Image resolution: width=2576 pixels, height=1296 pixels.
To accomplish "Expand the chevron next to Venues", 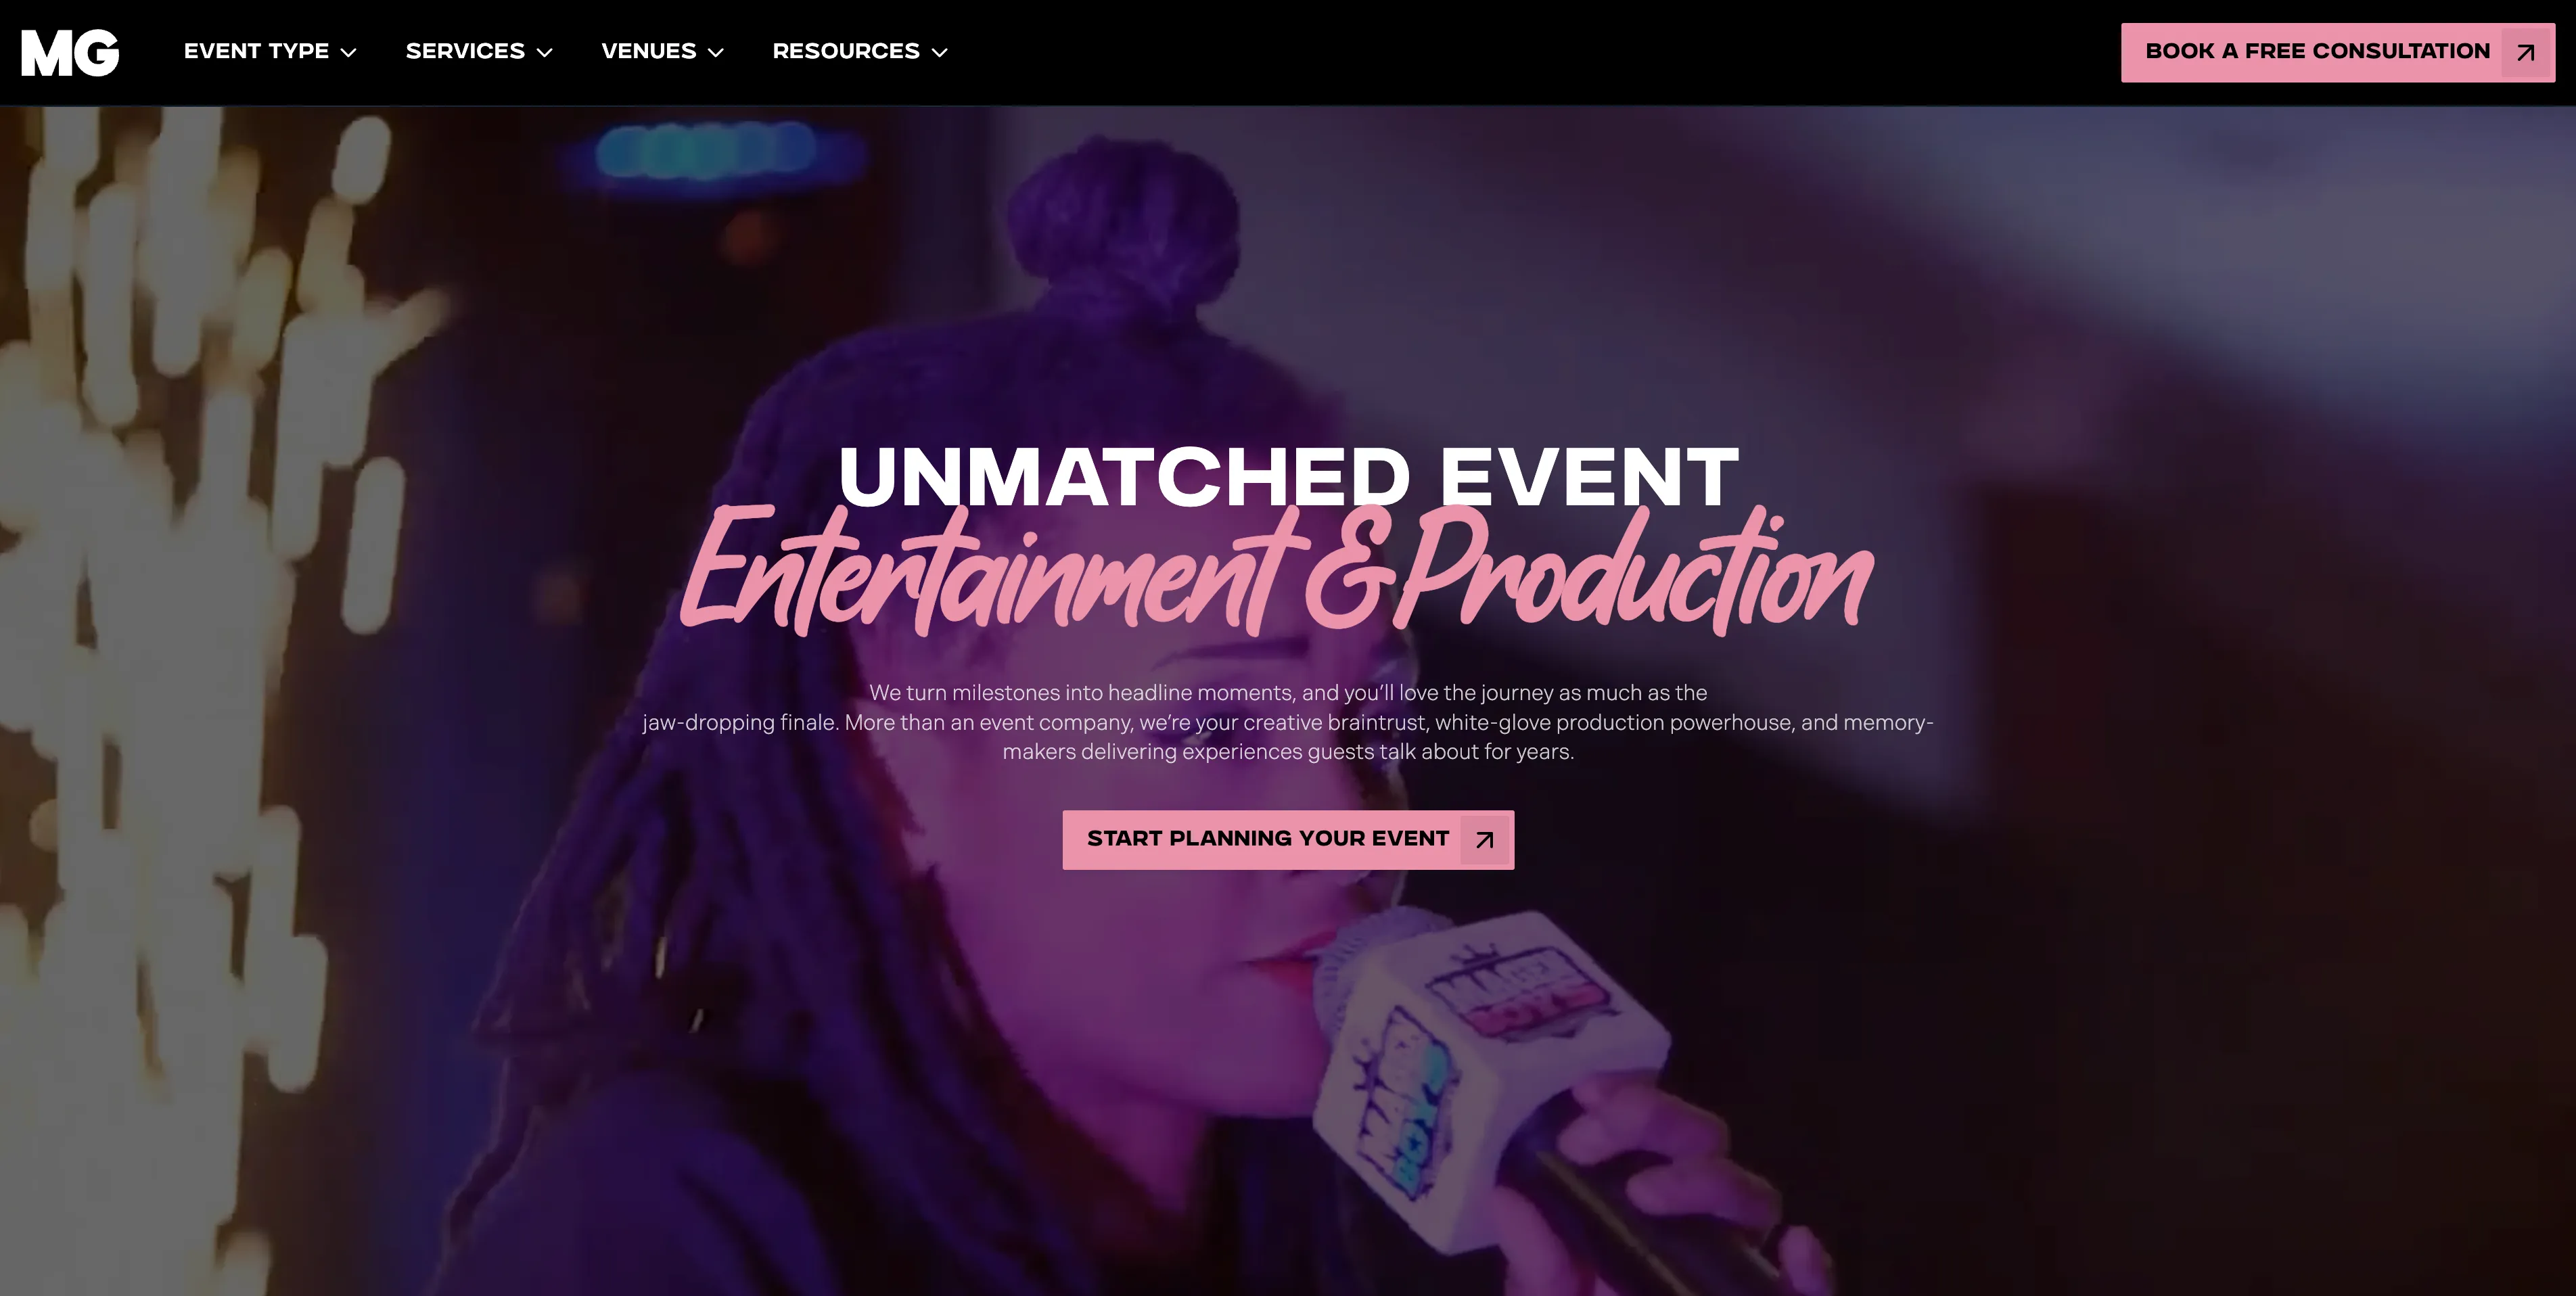I will (716, 53).
